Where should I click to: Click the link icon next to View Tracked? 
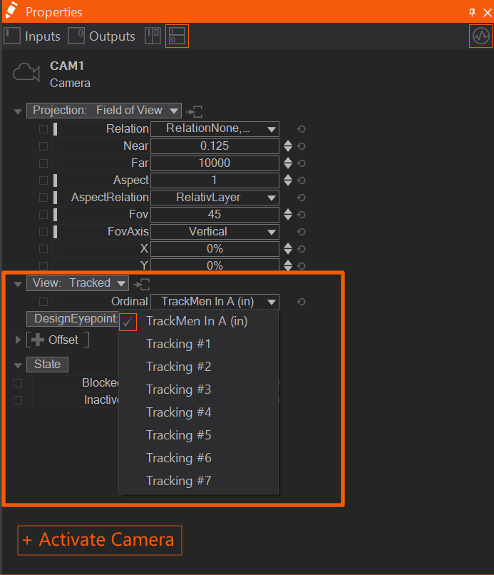point(141,284)
